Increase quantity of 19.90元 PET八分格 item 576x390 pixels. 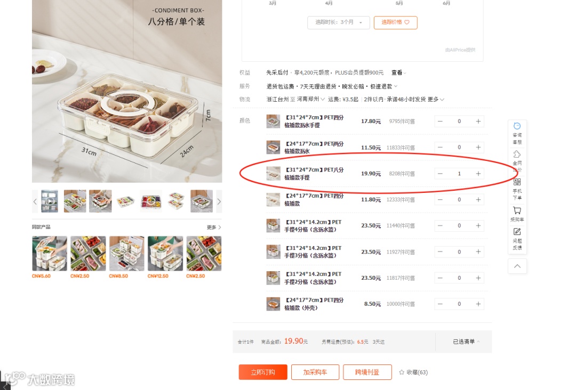478,174
